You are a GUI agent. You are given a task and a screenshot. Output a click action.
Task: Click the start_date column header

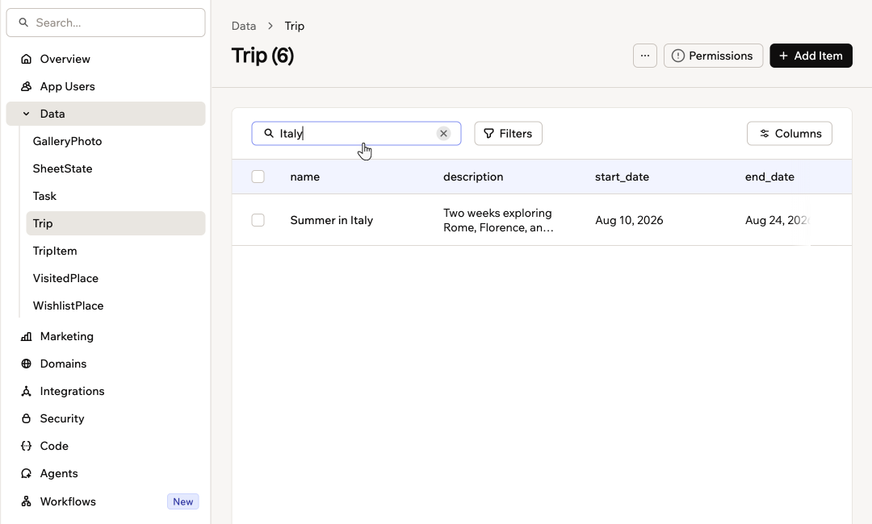click(622, 177)
